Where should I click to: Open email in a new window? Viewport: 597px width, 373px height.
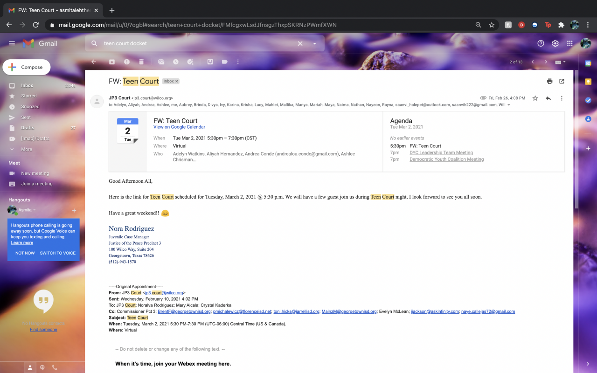tap(562, 81)
